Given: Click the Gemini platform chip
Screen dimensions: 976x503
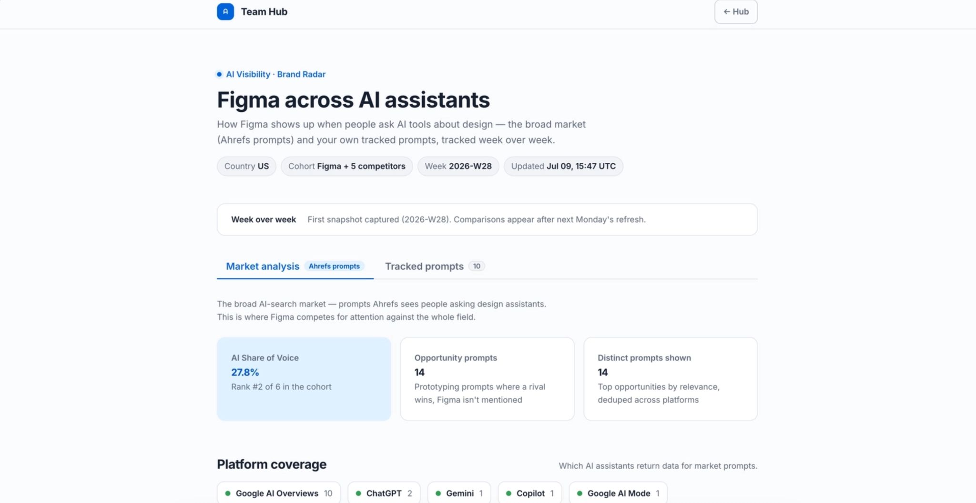Looking at the screenshot, I should [x=459, y=493].
